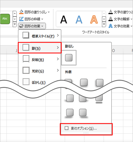Apply the orange outlined WordArt A style

[x=94, y=19]
